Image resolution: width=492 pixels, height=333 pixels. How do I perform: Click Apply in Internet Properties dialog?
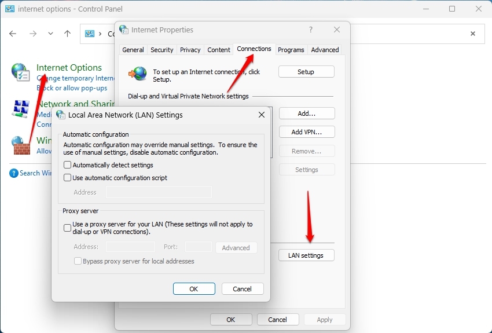click(325, 320)
